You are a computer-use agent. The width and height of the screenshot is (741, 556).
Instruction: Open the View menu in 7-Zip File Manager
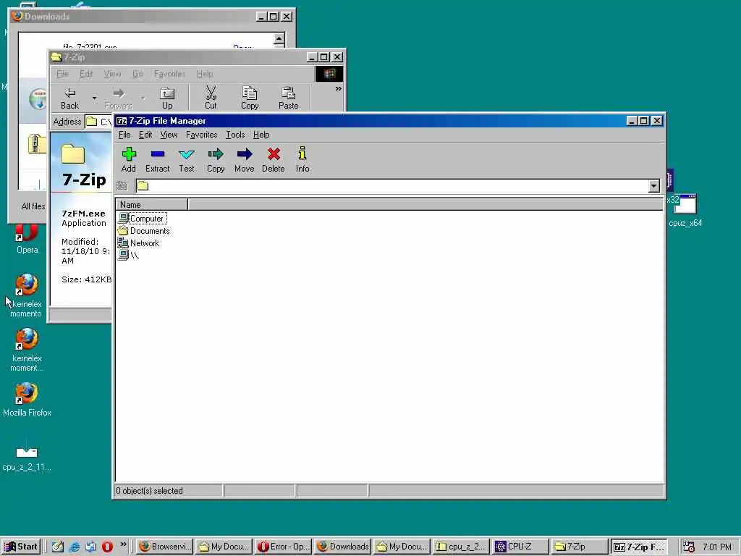169,135
